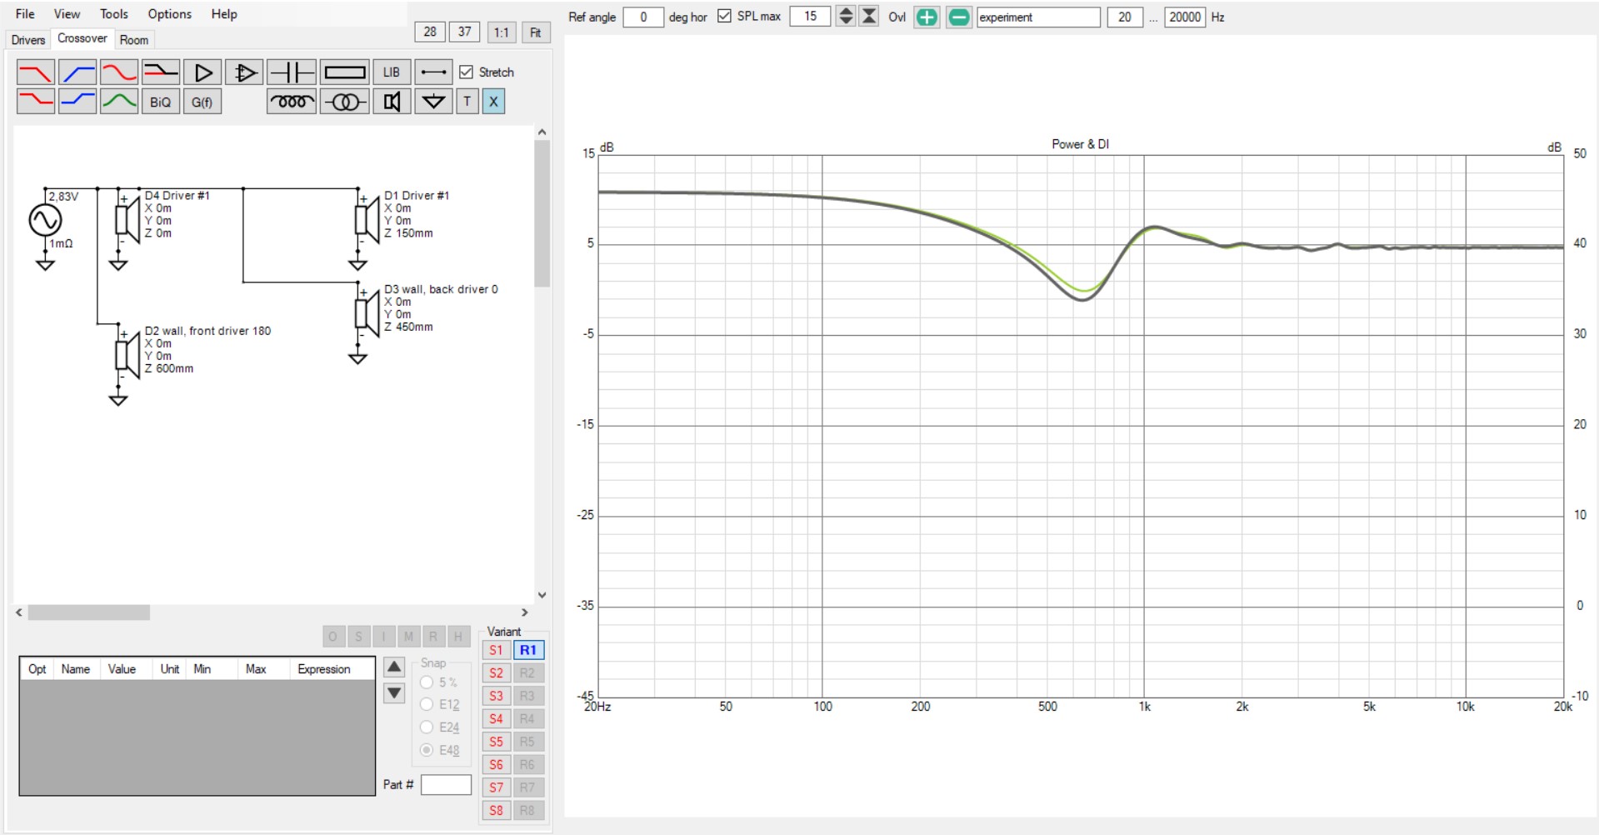Click the Ref angle input field

(643, 17)
